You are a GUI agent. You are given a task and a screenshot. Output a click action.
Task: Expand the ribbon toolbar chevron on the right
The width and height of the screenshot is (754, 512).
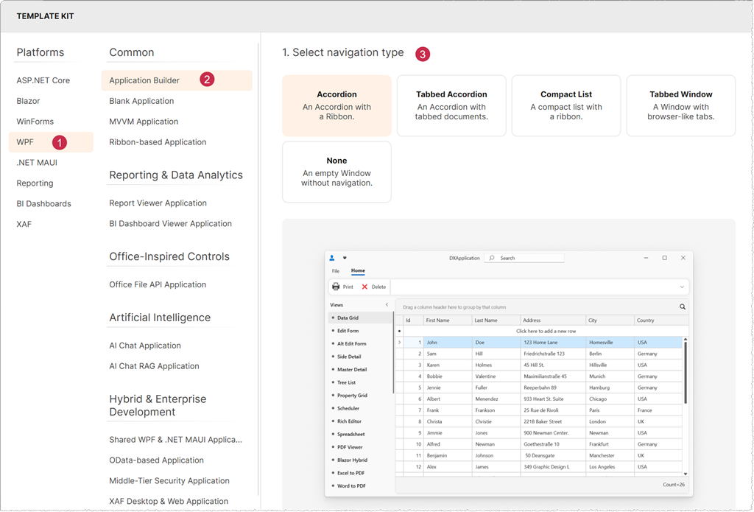(x=681, y=287)
